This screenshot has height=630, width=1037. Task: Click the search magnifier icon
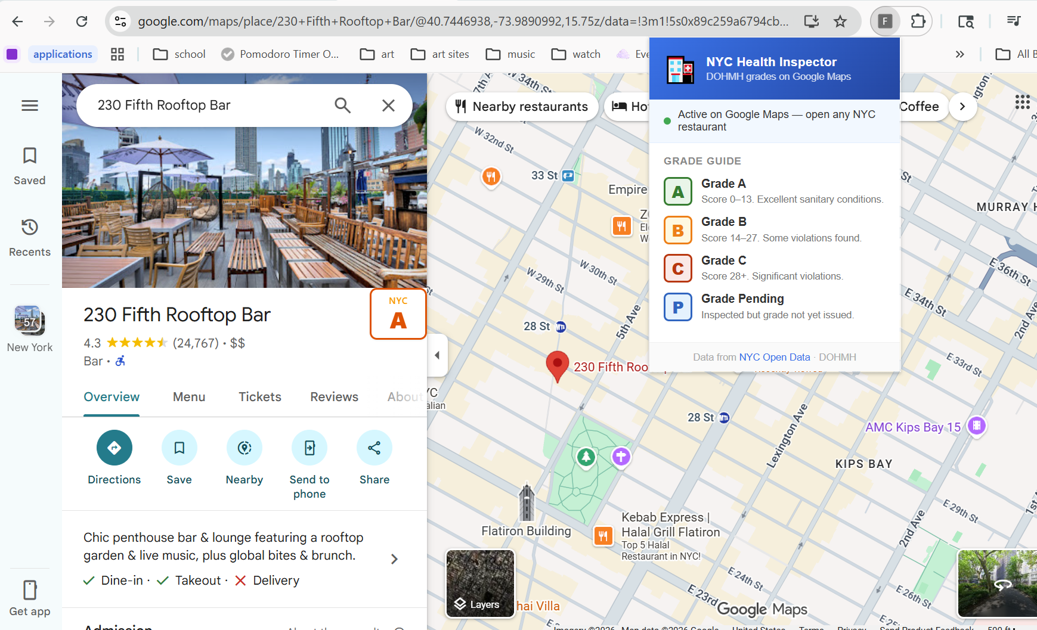pyautogui.click(x=342, y=105)
